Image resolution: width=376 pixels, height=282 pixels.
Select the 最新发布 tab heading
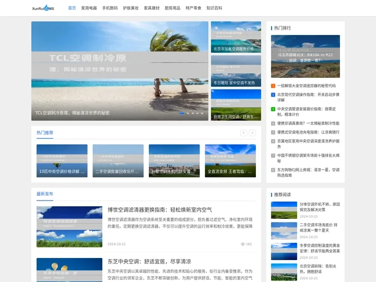tap(45, 194)
